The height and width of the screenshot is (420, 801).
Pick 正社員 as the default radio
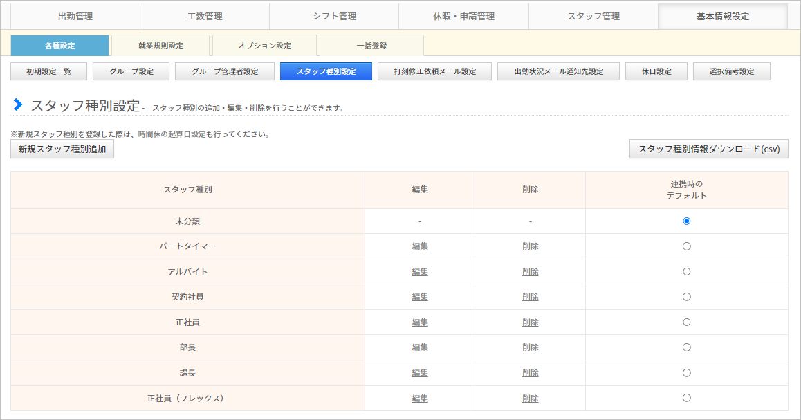coord(687,322)
